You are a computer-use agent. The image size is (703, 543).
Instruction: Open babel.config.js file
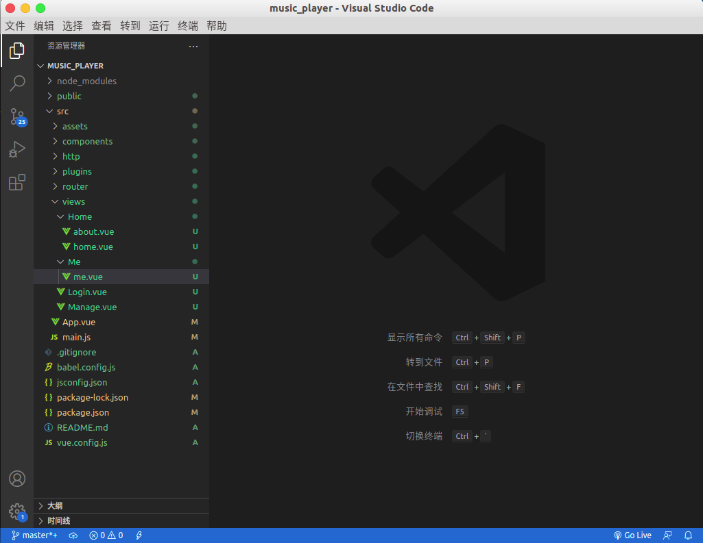point(121,367)
